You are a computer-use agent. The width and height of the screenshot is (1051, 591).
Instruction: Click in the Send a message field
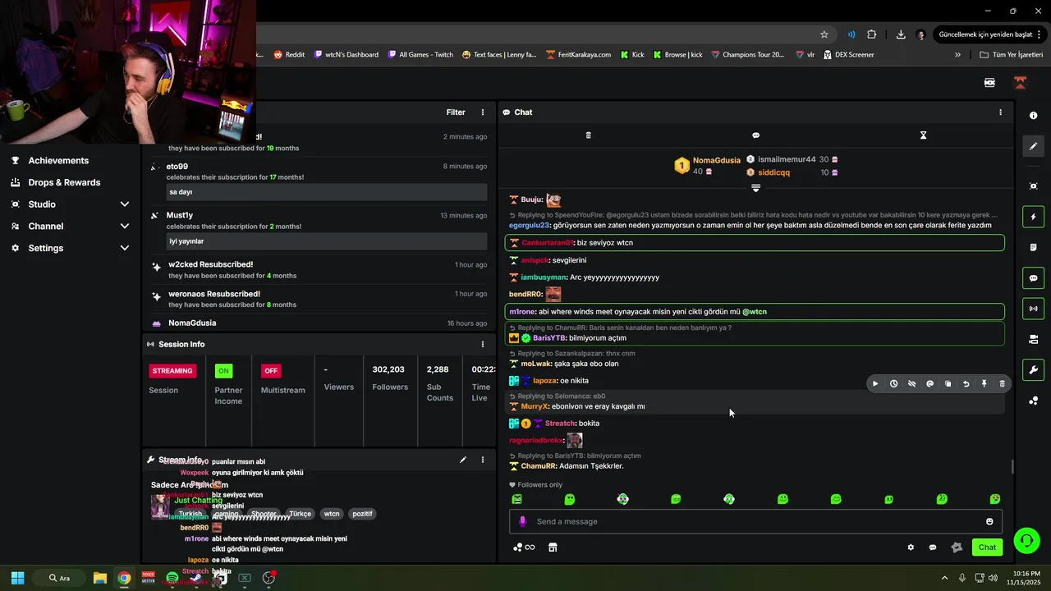click(755, 521)
